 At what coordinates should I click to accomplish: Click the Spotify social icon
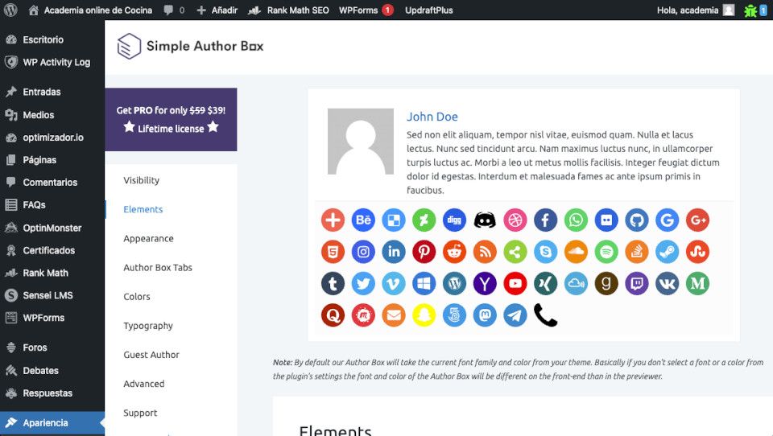click(606, 252)
